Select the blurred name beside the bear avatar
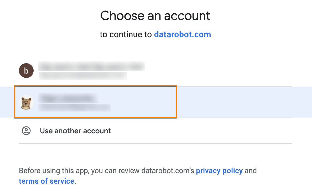312x191 pixels. tap(68, 98)
